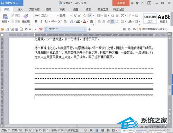Image resolution: width=173 pixels, height=133 pixels.
Task: Click the numbered list icon
Action: [105, 15]
